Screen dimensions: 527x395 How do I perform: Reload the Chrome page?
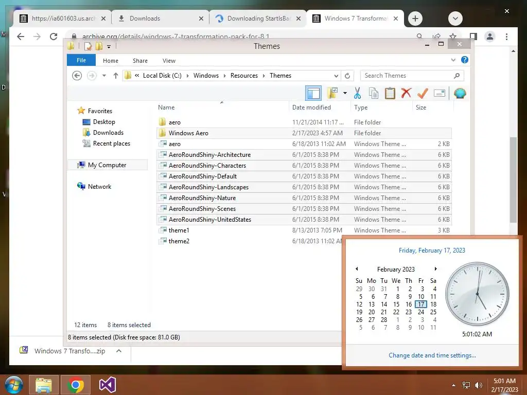tap(54, 37)
